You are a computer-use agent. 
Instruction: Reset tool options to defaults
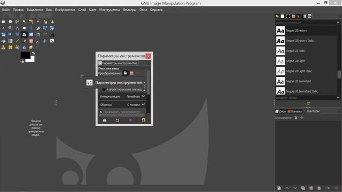pyautogui.click(x=143, y=120)
